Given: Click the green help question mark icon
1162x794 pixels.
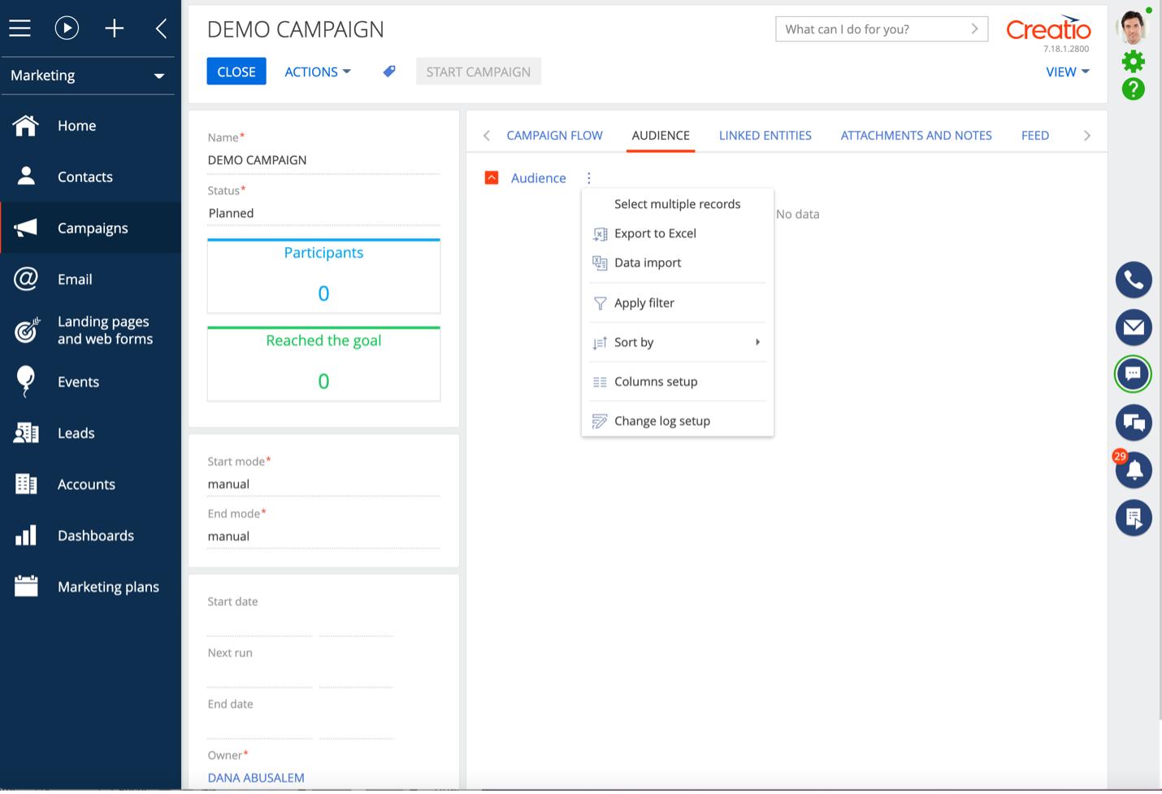Looking at the screenshot, I should (x=1133, y=89).
